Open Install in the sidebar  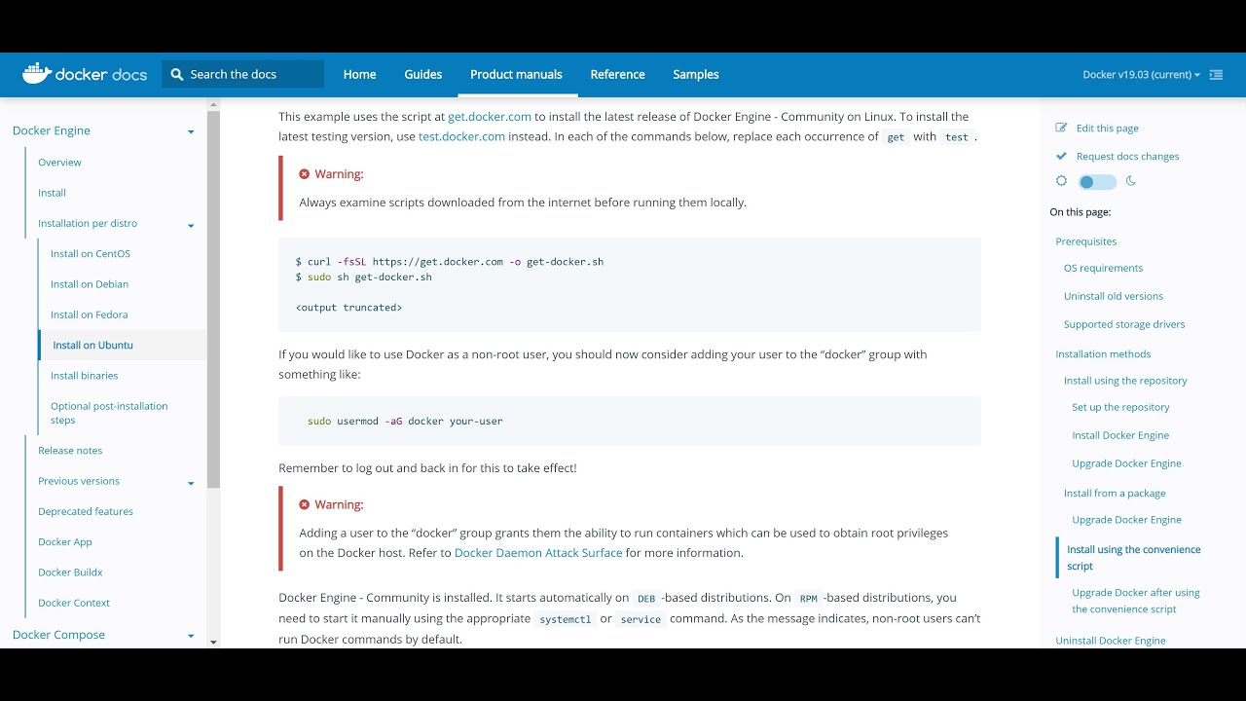(52, 193)
